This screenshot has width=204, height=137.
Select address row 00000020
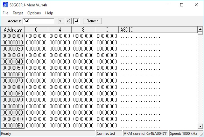point(13,49)
